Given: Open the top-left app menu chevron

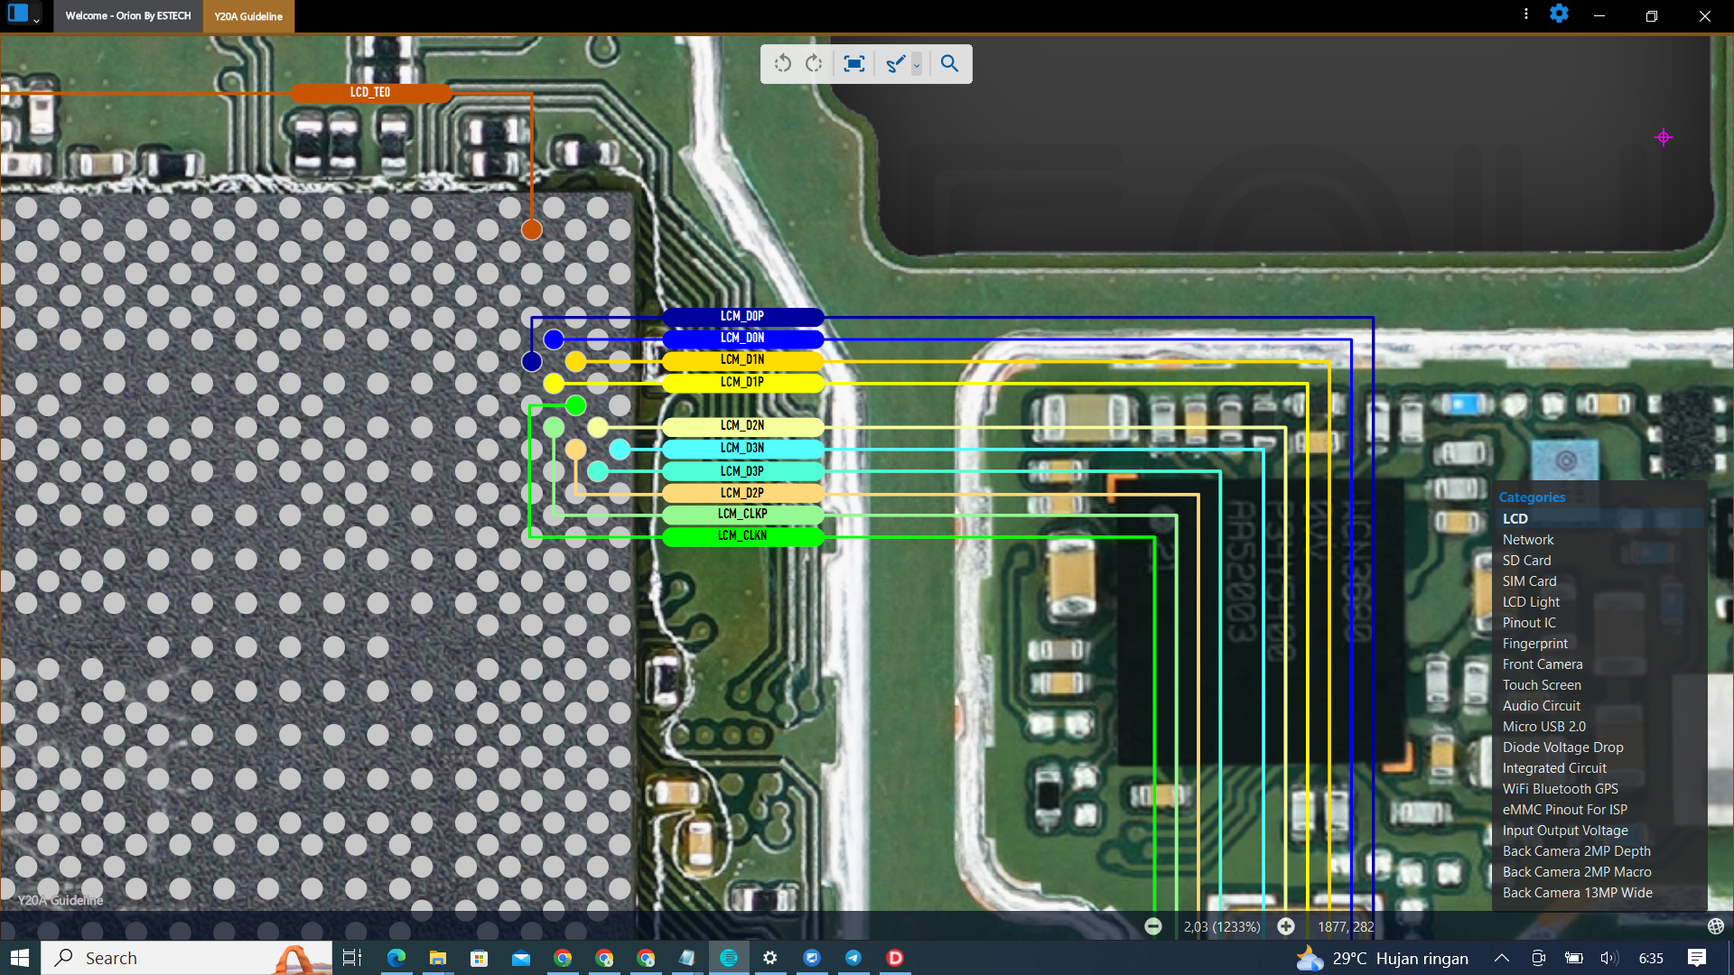Looking at the screenshot, I should point(36,19).
